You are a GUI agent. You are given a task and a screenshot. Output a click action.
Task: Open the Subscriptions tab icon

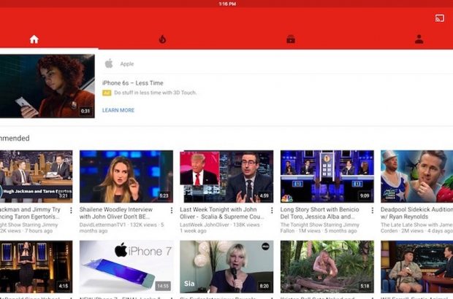(291, 39)
